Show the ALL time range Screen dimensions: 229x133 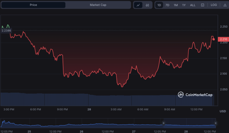pyautogui.click(x=193, y=5)
